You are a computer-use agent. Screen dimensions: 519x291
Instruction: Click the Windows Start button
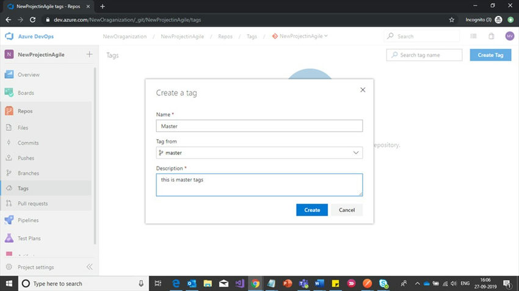tap(9, 284)
